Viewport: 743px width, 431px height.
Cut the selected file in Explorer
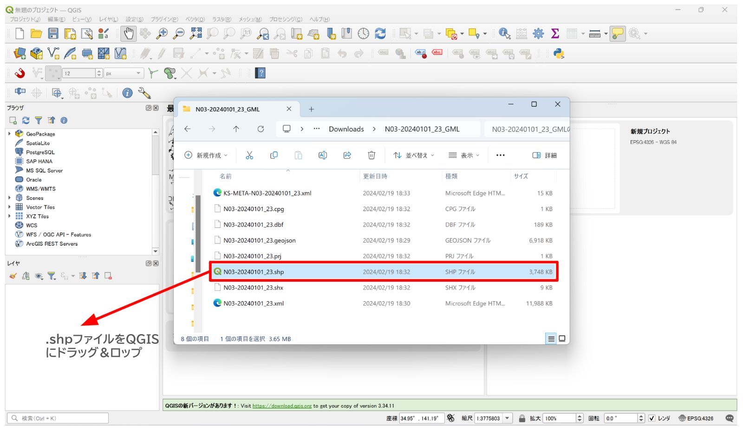[249, 155]
